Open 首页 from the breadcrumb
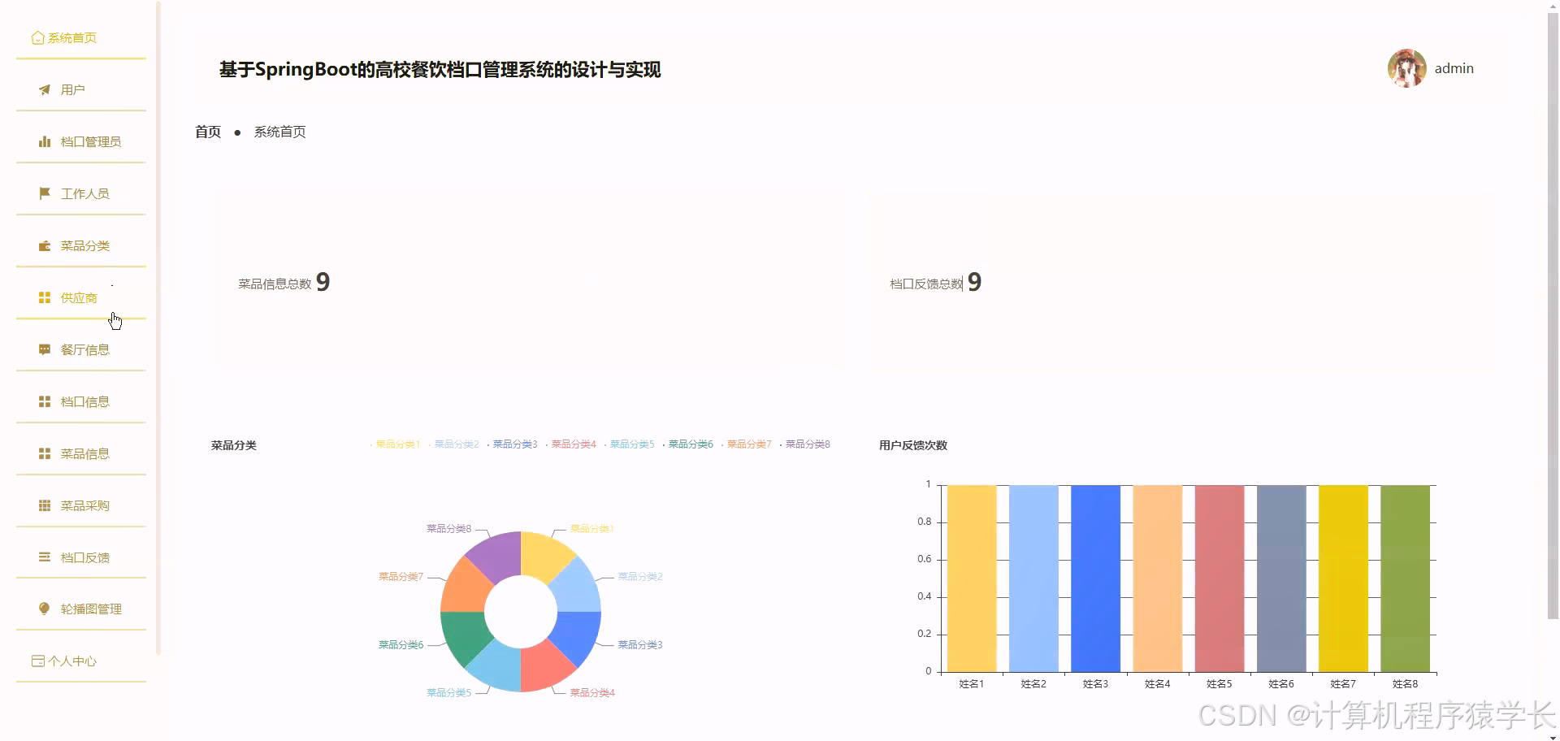The width and height of the screenshot is (1560, 741). point(207,131)
